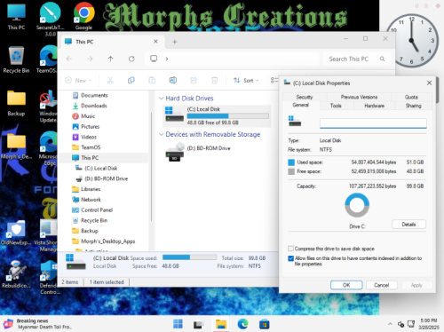The height and width of the screenshot is (332, 444).
Task: Enable Compress this drive checkbox
Action: (x=291, y=249)
